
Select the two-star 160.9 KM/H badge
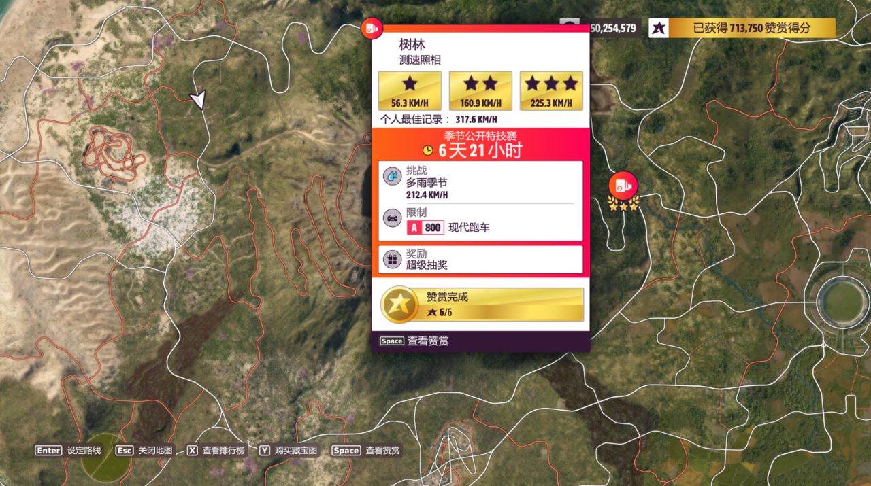[480, 90]
